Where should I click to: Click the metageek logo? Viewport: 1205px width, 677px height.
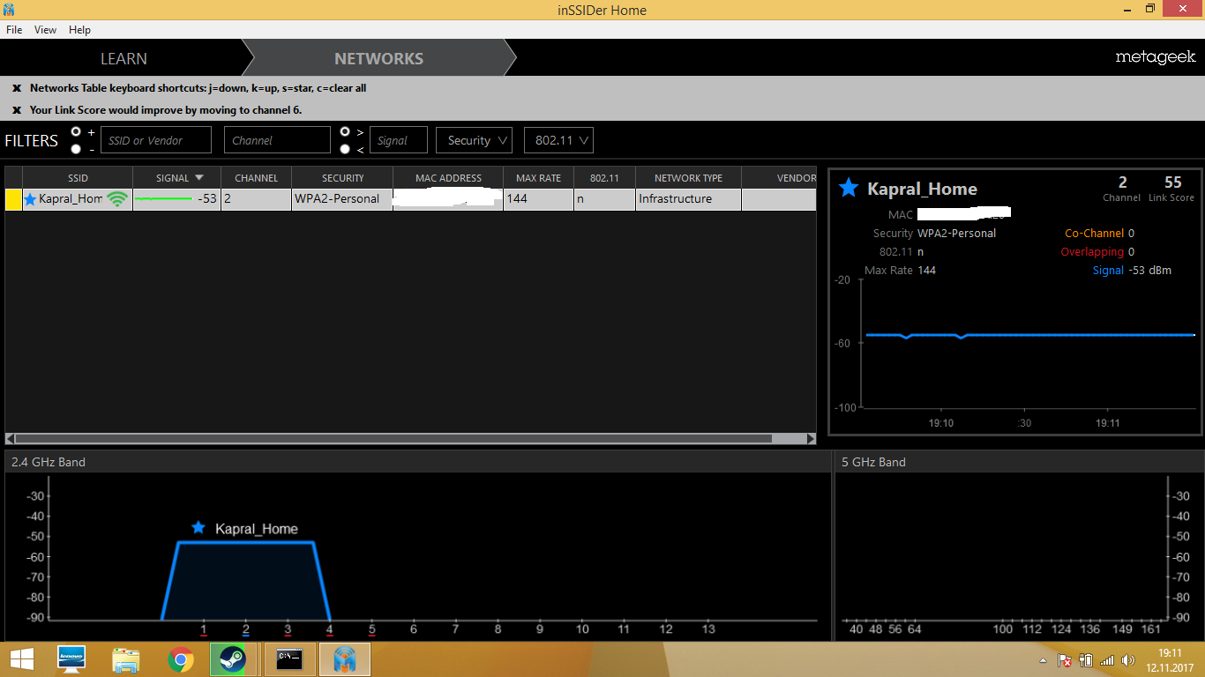(1156, 56)
